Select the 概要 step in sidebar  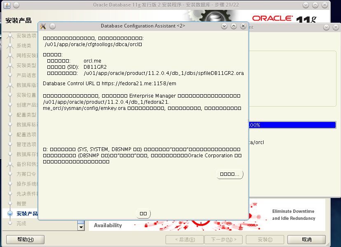[x=21, y=204]
